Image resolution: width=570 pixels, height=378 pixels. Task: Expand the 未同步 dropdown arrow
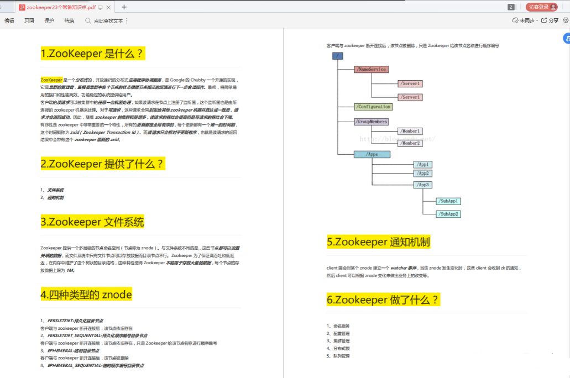click(x=537, y=20)
